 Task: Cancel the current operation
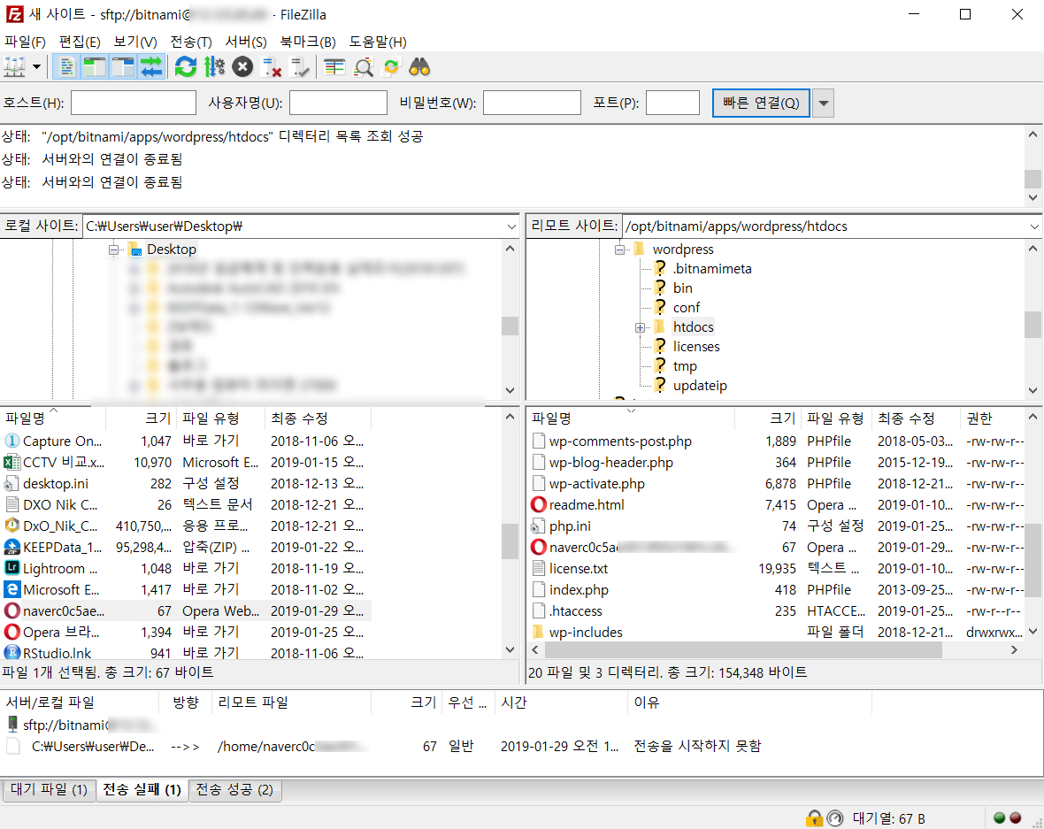(243, 67)
